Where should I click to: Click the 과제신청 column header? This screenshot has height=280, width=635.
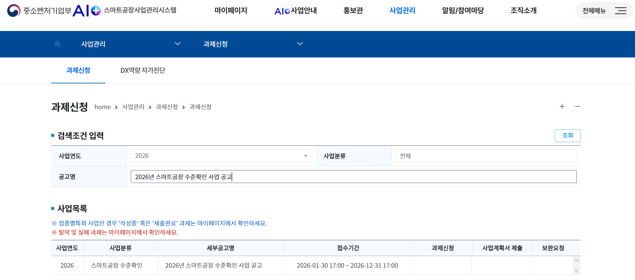[443, 248]
